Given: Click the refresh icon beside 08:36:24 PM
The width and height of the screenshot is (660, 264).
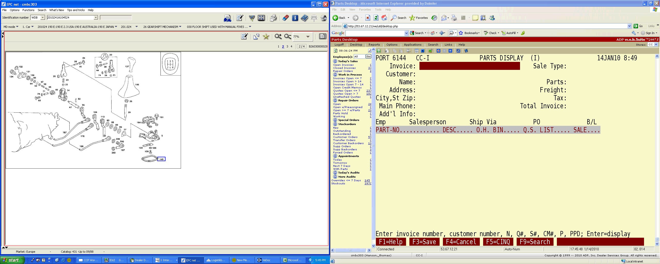Looking at the screenshot, I should point(335,51).
